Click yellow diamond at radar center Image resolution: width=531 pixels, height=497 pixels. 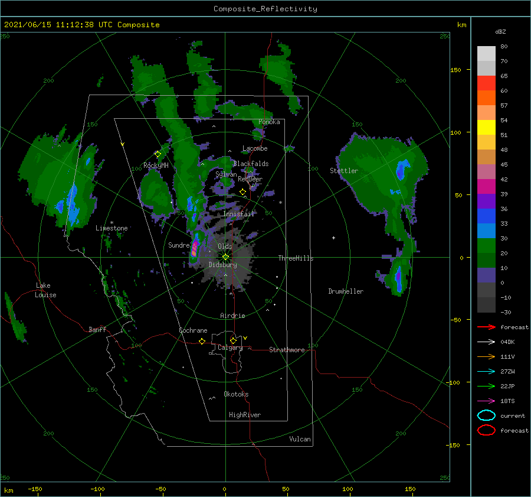pos(225,257)
